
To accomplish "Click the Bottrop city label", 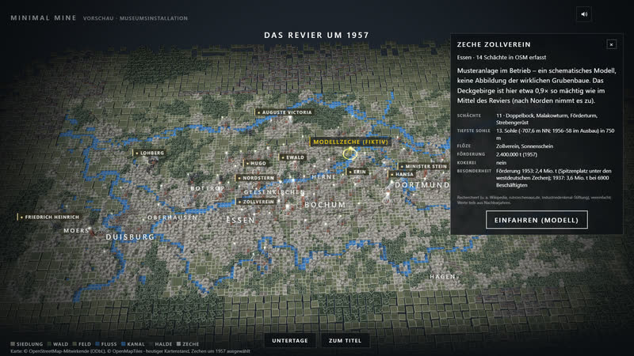I will (208, 188).
